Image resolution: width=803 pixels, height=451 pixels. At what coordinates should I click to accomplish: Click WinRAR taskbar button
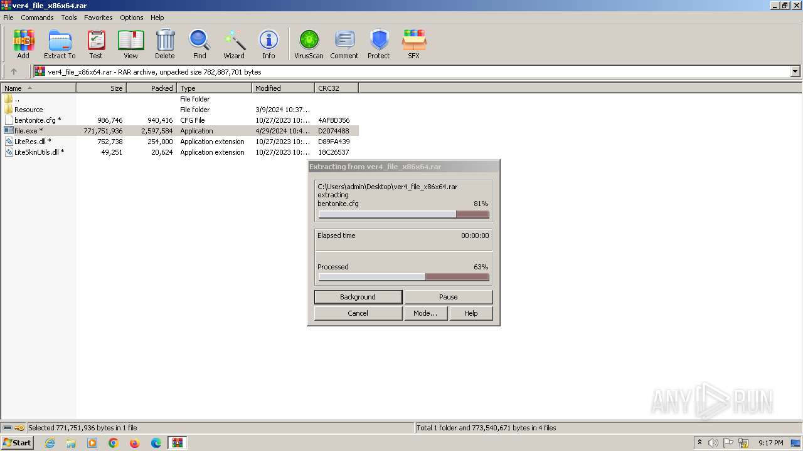(x=178, y=443)
